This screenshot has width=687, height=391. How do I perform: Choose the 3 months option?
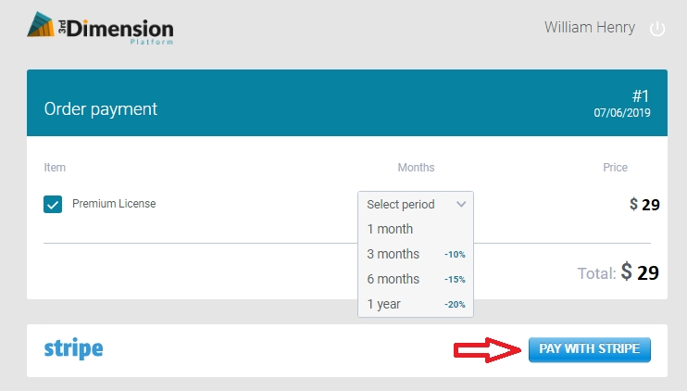(393, 254)
